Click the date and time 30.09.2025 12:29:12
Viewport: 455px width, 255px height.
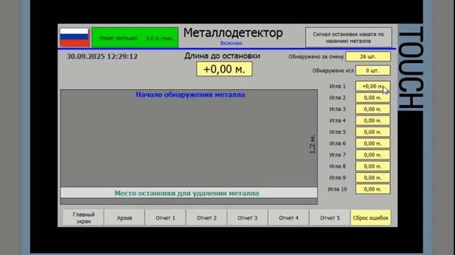(x=102, y=57)
